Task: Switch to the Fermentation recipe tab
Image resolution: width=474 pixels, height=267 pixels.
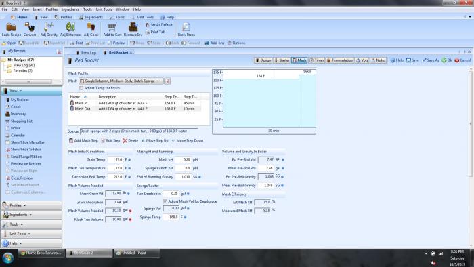Action: pyautogui.click(x=340, y=60)
